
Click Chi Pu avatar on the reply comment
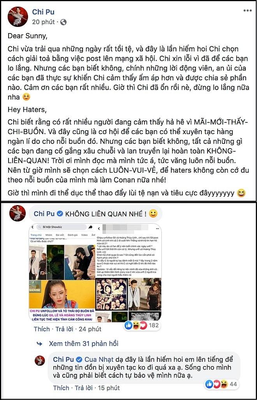coord(40,361)
